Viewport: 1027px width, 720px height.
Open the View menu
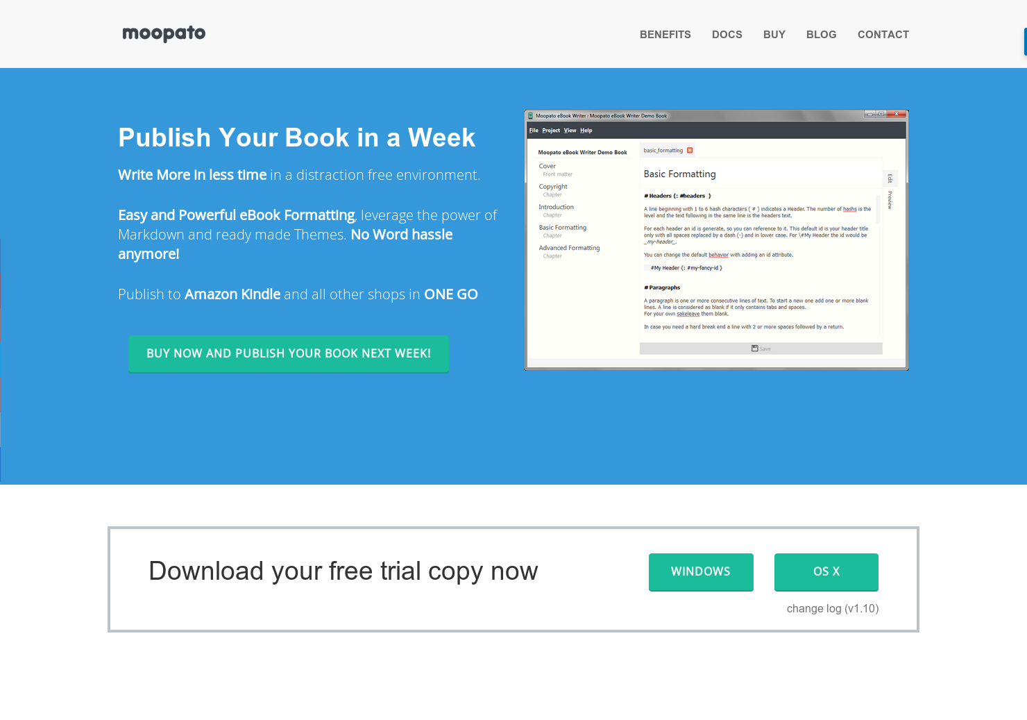pyautogui.click(x=570, y=130)
